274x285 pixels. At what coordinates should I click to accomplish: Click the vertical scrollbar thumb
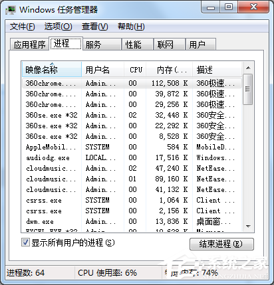coord(247,89)
